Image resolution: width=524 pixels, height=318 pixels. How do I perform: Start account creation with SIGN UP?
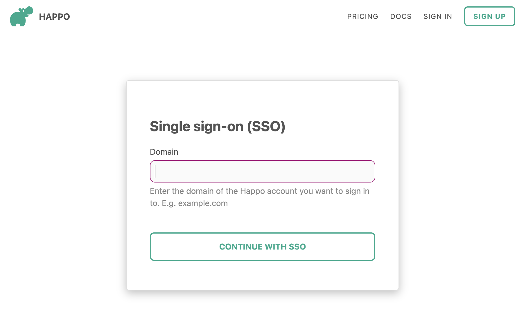point(489,16)
